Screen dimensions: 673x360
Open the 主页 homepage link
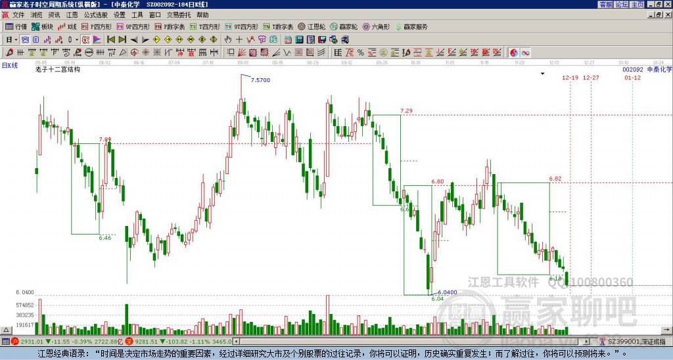(x=637, y=5)
